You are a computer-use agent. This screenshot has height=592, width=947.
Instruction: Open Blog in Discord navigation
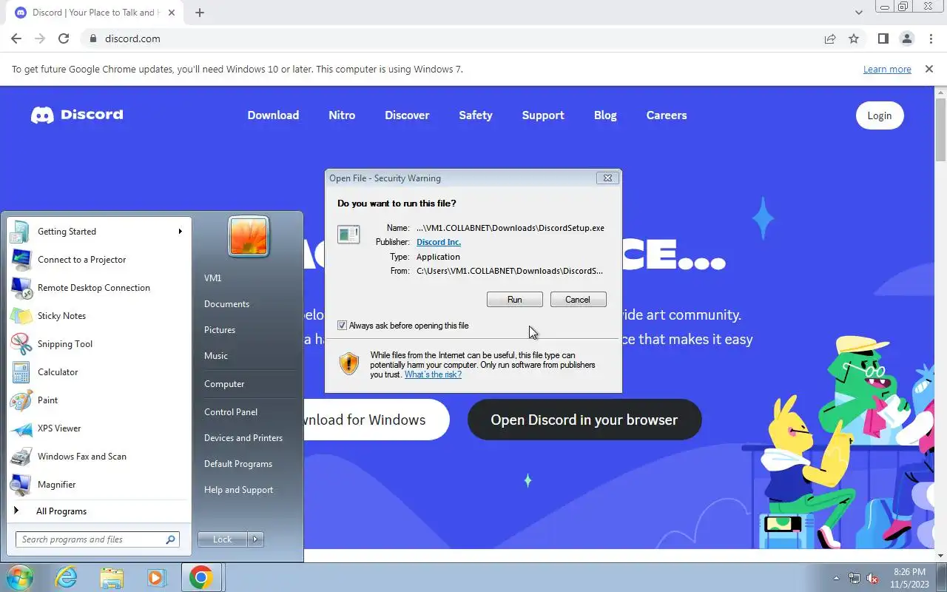coord(605,115)
